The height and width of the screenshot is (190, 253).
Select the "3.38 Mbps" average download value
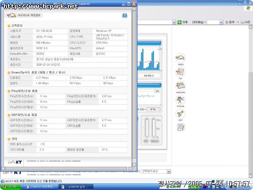[76, 78]
